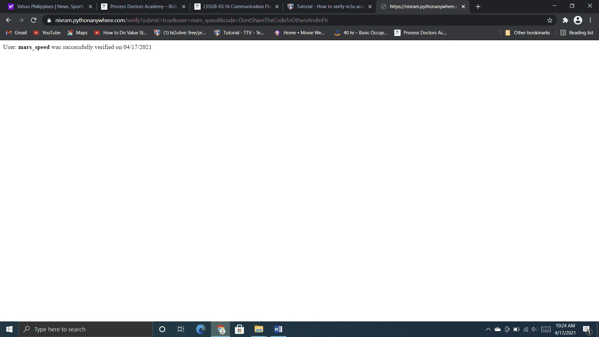Switch to LSSGB-03.16 Communication tab
599x337 pixels.
(x=237, y=7)
